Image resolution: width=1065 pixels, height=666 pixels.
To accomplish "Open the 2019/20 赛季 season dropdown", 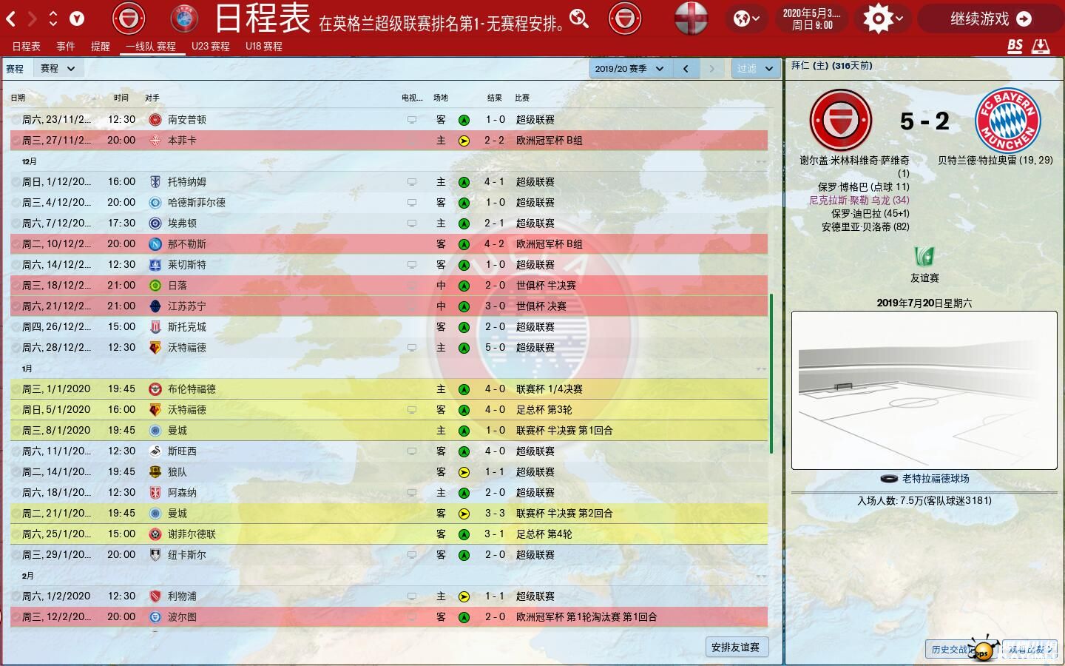I will click(629, 69).
